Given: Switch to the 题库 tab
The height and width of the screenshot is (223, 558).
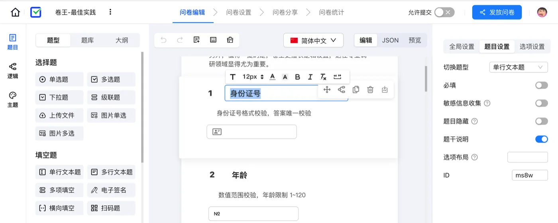Looking at the screenshot, I should click(87, 40).
